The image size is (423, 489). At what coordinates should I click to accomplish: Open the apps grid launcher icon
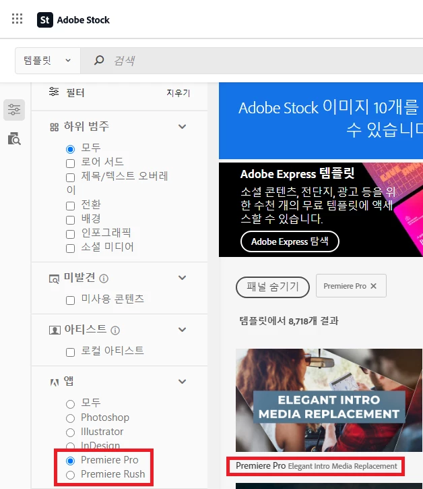[x=17, y=19]
